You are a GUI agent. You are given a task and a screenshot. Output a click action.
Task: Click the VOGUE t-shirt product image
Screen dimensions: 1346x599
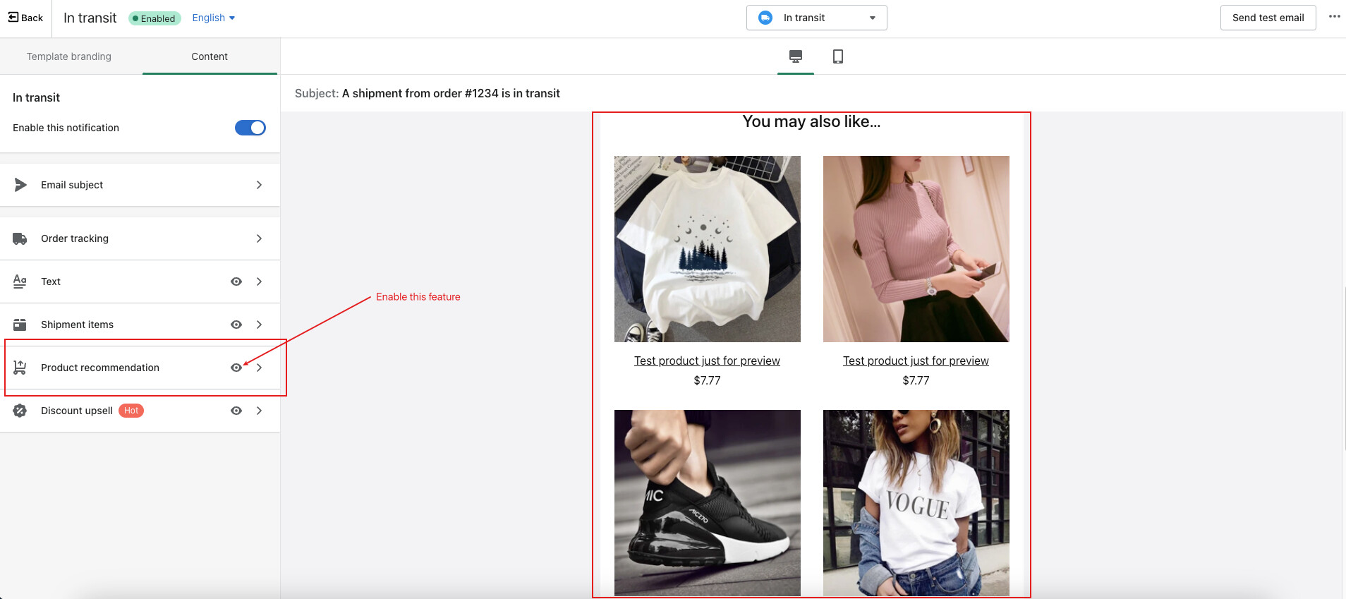pyautogui.click(x=916, y=503)
